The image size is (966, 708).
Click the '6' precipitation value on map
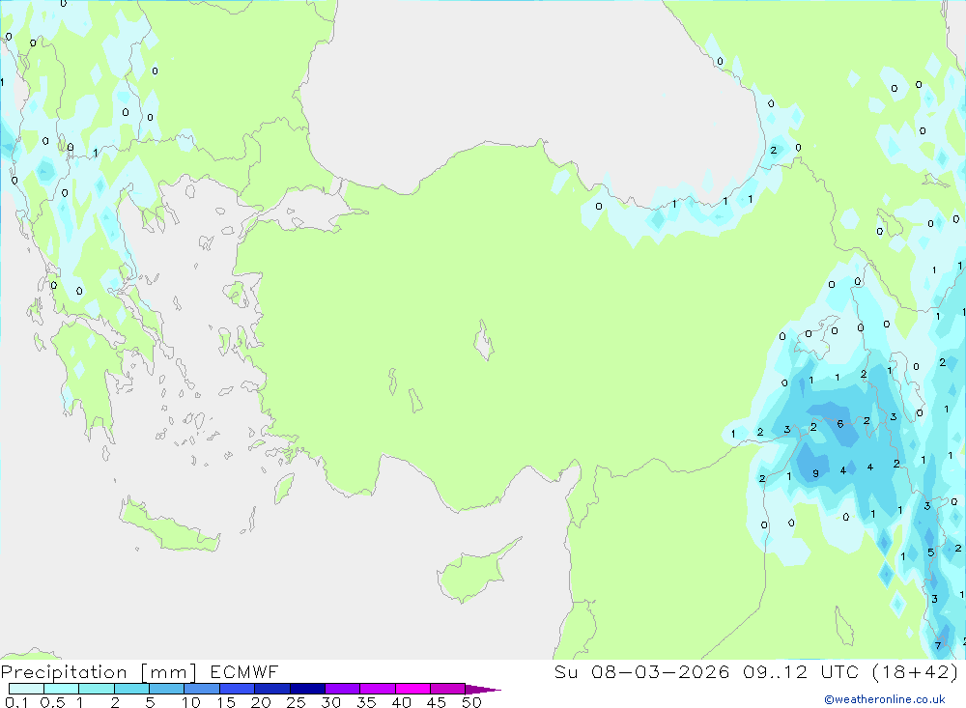point(839,424)
